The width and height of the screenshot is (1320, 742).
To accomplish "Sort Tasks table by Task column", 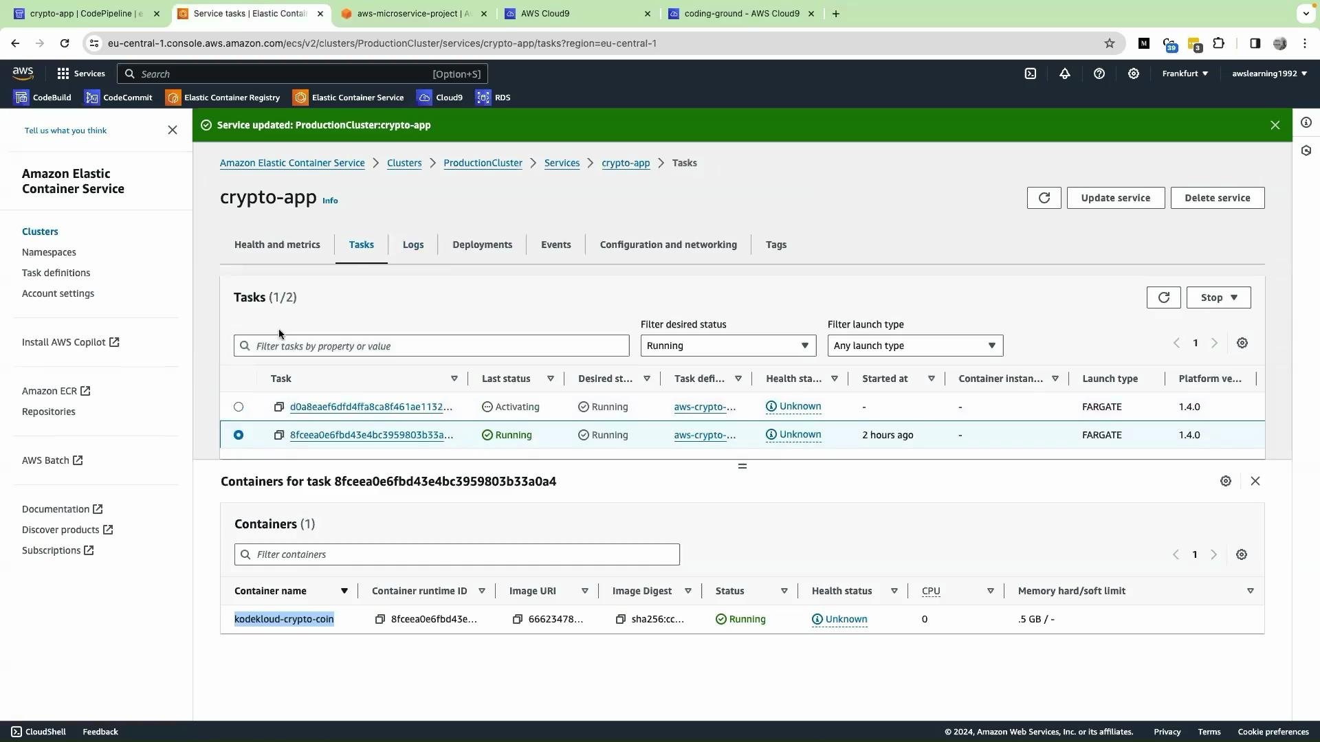I will pos(454,379).
